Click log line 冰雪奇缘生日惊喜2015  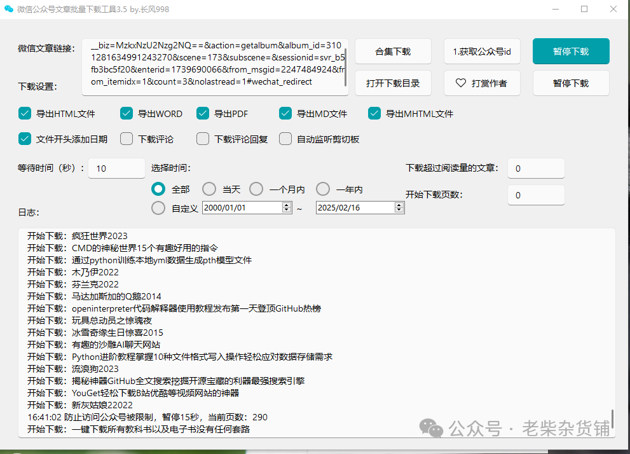pos(95,333)
